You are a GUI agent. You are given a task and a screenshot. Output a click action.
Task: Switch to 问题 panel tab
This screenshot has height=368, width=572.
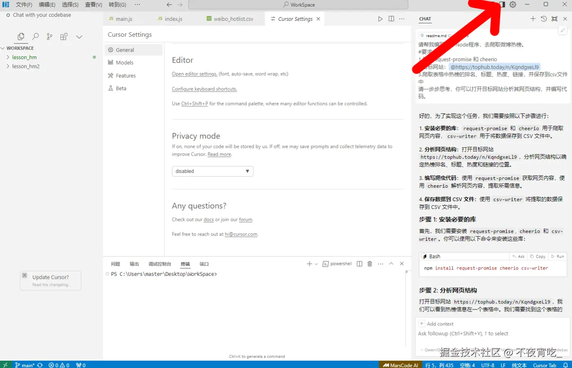[x=116, y=264]
